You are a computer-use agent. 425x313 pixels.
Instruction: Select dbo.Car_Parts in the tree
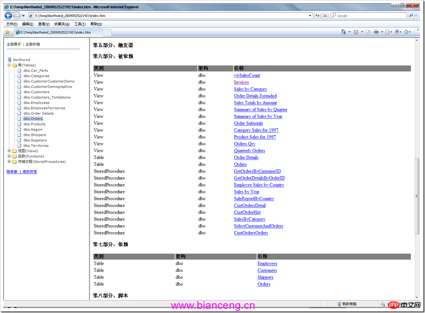pos(35,70)
